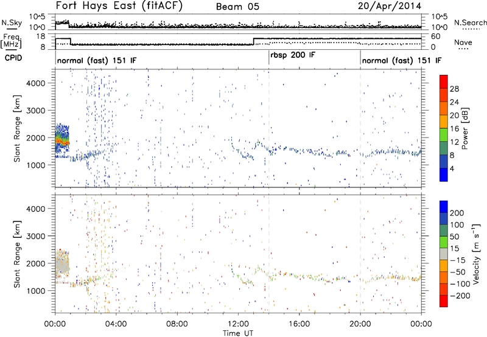This screenshot has width=487, height=337.
Task: Click the 'Nave' legend label
Action: [463, 43]
